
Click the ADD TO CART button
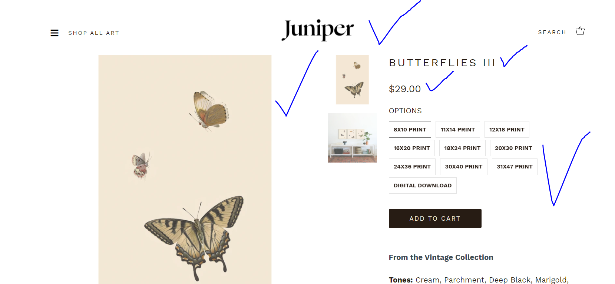coord(435,218)
